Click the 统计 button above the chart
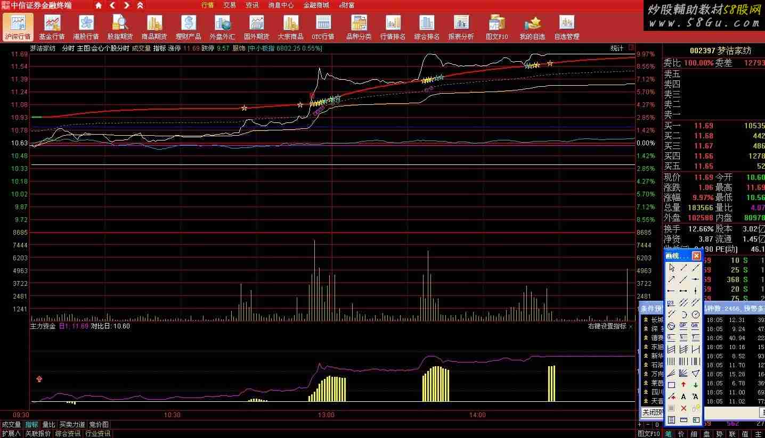Screen dimensions: 765x438 617,48
